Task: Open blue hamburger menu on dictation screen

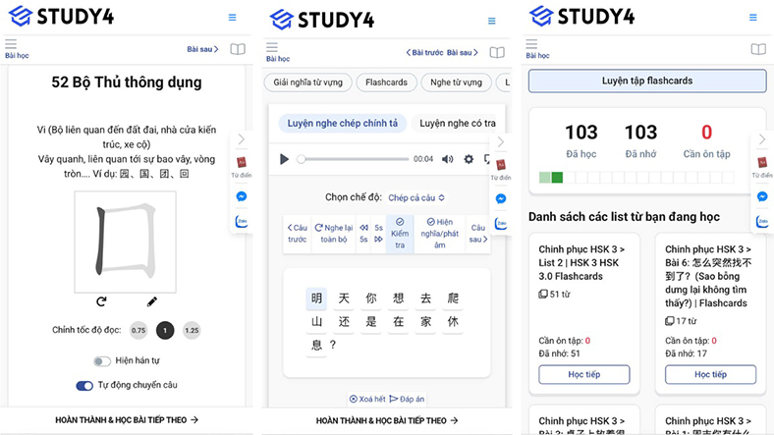Action: coord(492,21)
